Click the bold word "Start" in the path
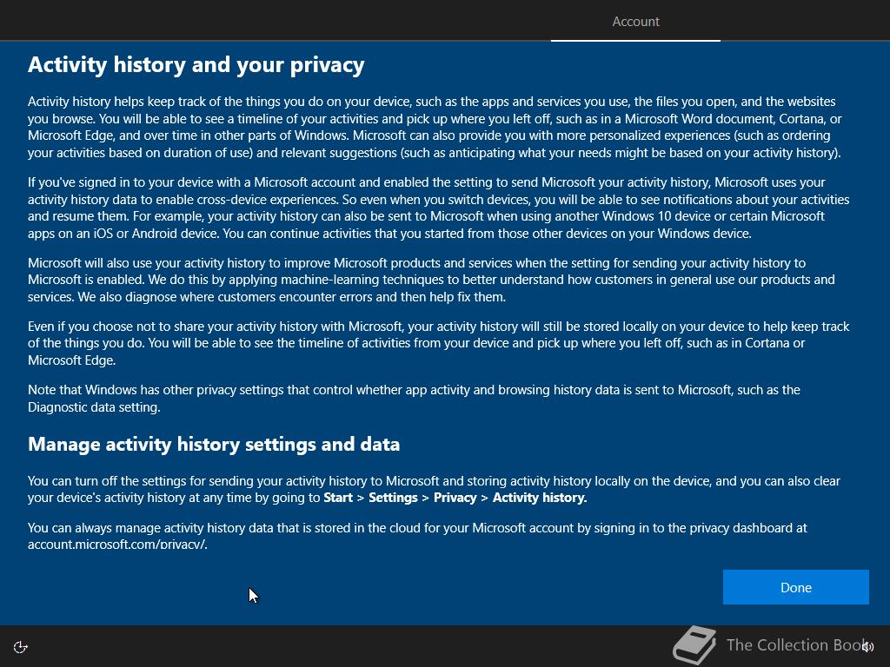This screenshot has width=890, height=667. 338,498
